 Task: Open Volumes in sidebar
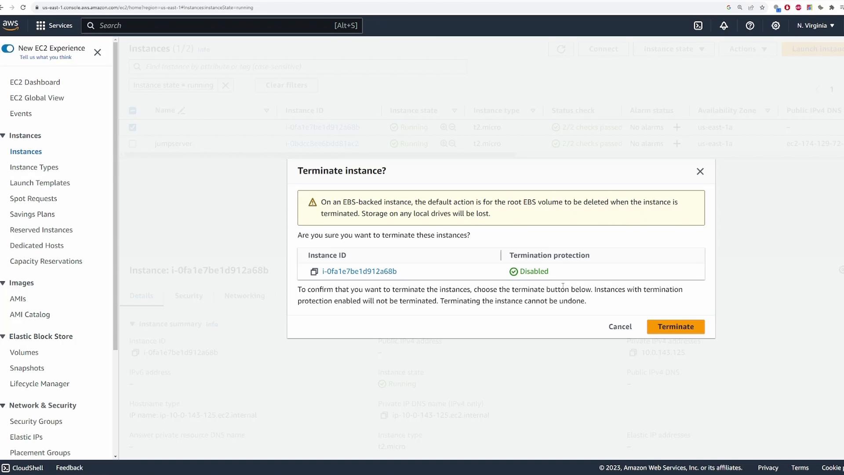click(x=24, y=352)
